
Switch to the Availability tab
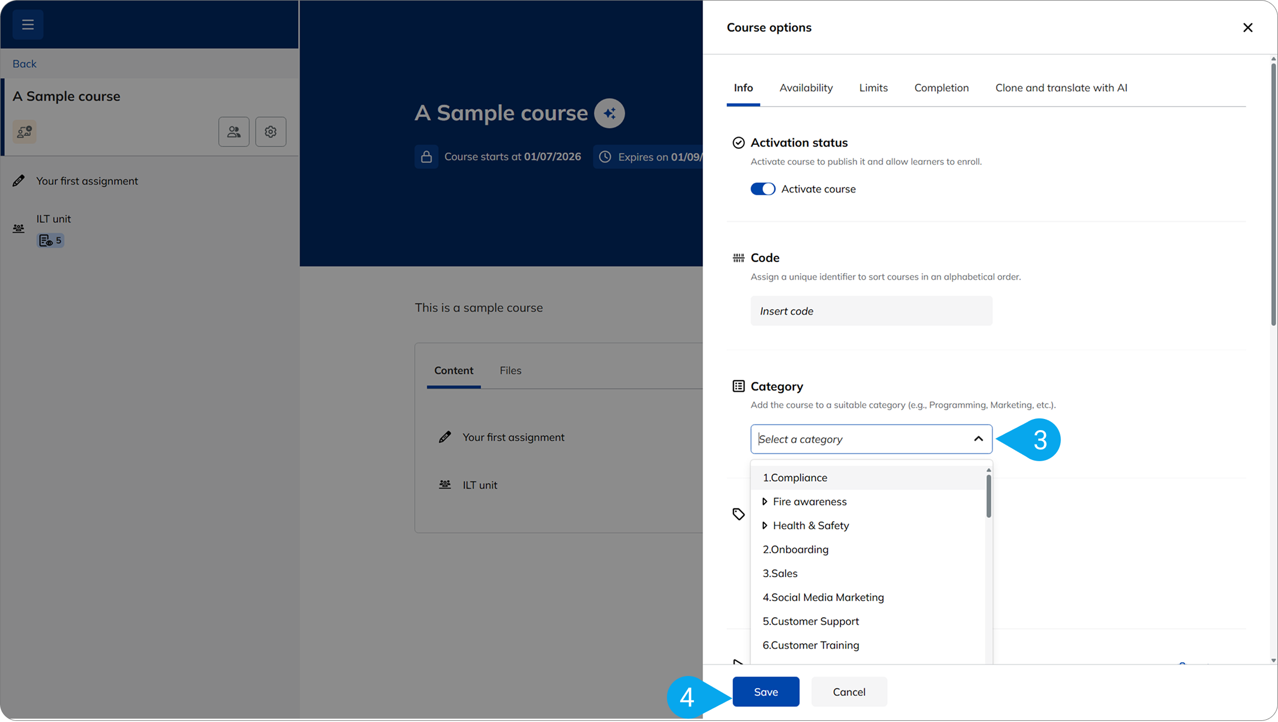(x=806, y=88)
